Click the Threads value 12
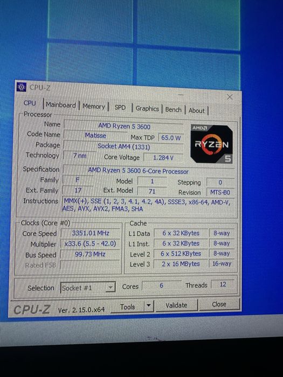 click(x=223, y=284)
